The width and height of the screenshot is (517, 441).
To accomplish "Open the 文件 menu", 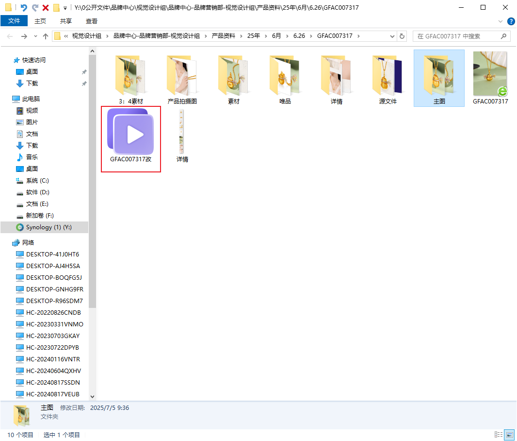I will pos(14,21).
